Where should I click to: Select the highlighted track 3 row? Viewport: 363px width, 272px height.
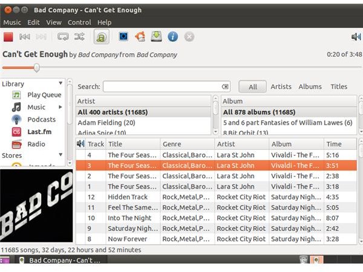[216, 166]
